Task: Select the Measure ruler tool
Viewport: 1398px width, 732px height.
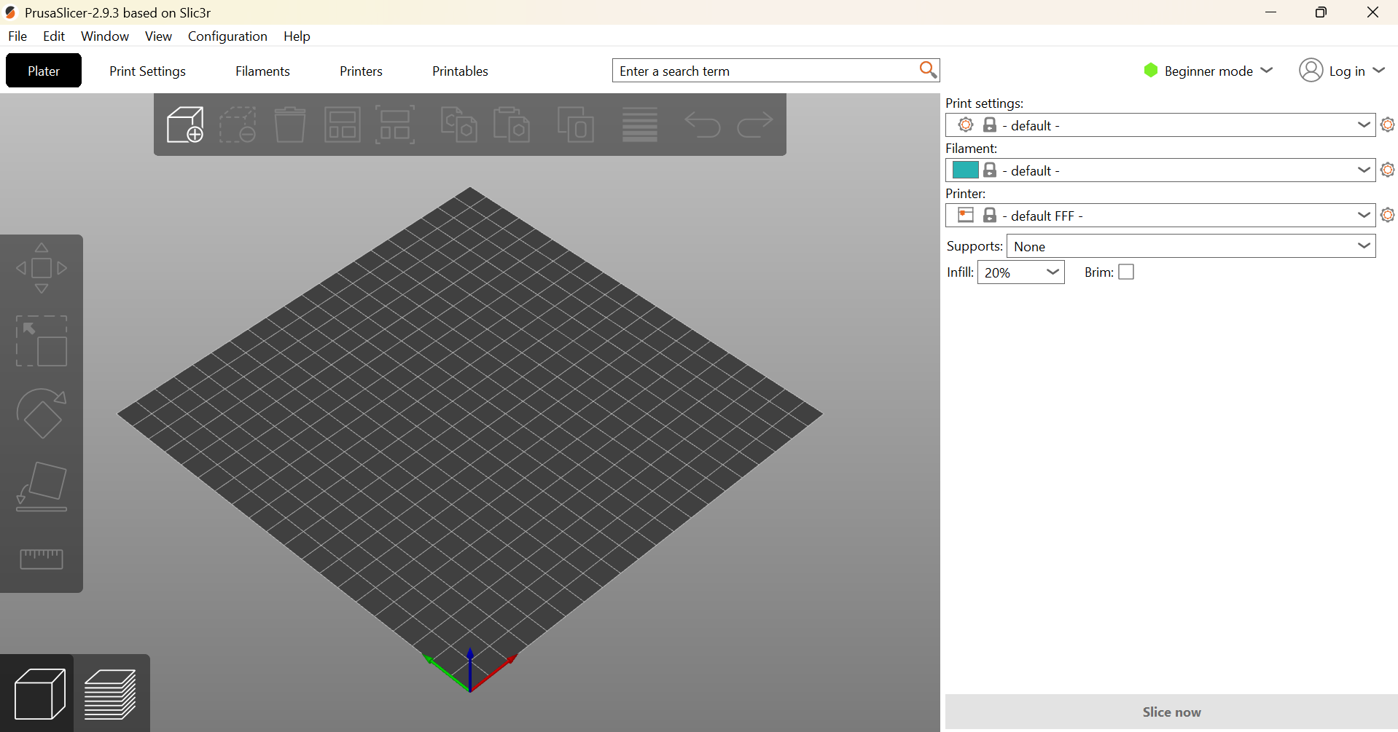Action: pos(42,559)
